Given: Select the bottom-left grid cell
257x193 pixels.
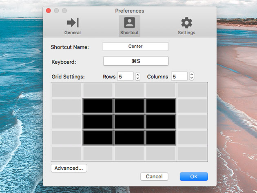Looking at the screenshot, I should point(66,153).
